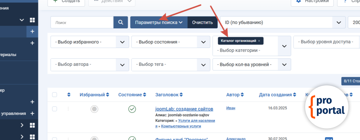Viewport: 360px width, 140px height.
Task: Remove the 'Каталог организаций' category tag
Action: coord(259,41)
